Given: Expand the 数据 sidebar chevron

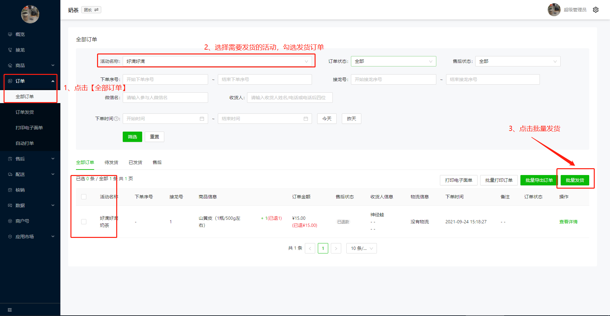Looking at the screenshot, I should (x=53, y=205).
